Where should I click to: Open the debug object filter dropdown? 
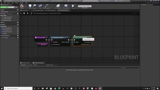point(84,6)
